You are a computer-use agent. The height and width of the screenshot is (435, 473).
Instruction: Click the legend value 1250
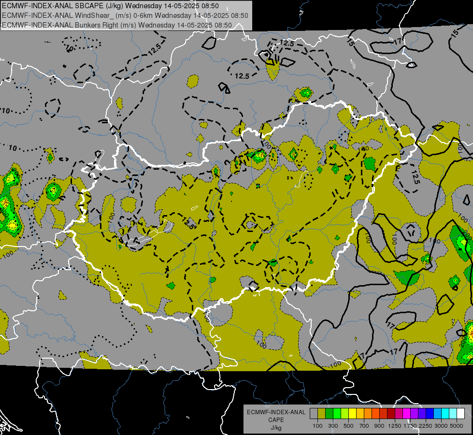[395, 426]
